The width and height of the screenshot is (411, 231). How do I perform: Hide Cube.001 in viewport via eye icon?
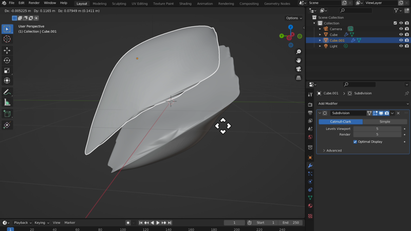click(x=401, y=41)
